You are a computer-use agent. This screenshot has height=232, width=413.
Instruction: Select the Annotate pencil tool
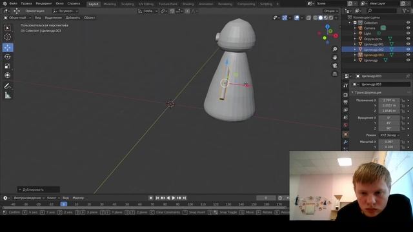(x=7, y=86)
